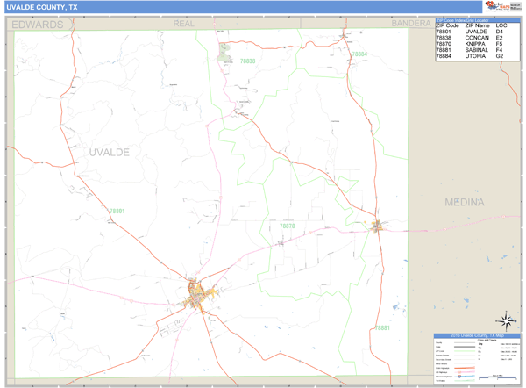The image size is (526, 388).
Task: Click grid location G2 in the table
Action: point(499,56)
